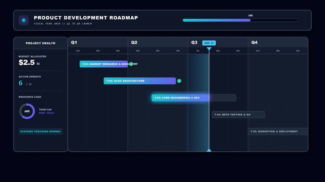Click the JUN month label
This screenshot has width=325, height=182.
tap(178, 51)
